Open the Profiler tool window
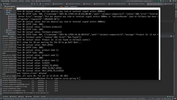This screenshot has height=100, width=177. 36,97
